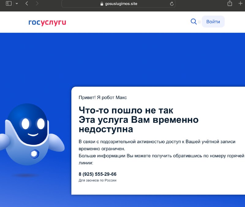Click the text 'В связи с подозрительной активностью'
Viewport: 245px width, 207px height.
[122, 142]
